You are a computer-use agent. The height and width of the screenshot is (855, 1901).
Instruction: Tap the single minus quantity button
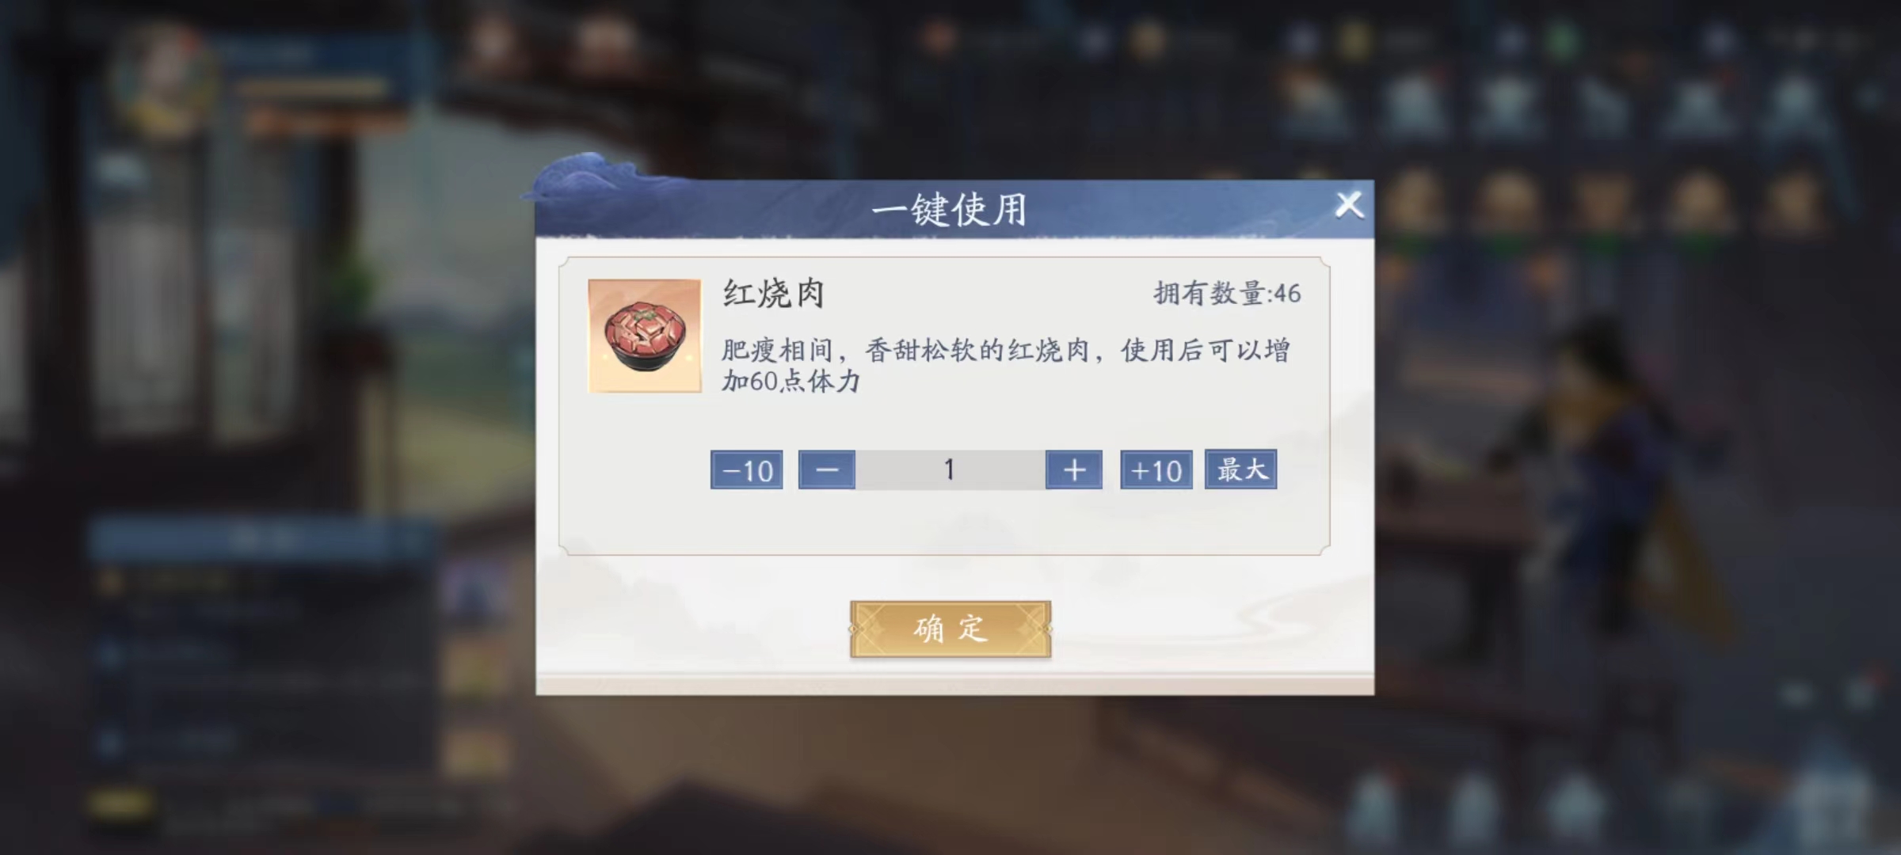click(x=827, y=470)
